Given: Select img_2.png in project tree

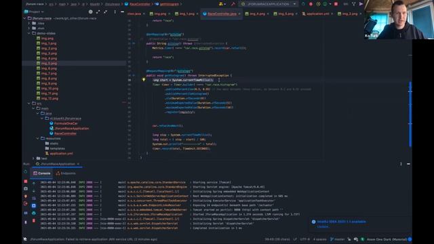Looking at the screenshot, I should coord(47,48).
